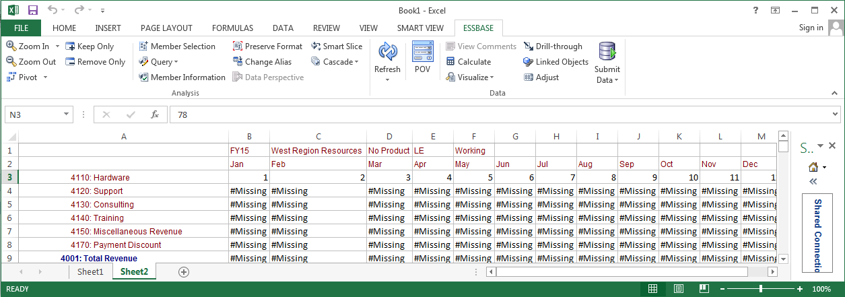Image resolution: width=845 pixels, height=297 pixels.
Task: Switch to Page Layout view in the status bar
Action: point(679,289)
